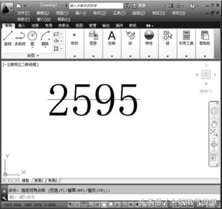Select the 圆弧 (Arc) tool
222x209 pixels.
coord(45,38)
